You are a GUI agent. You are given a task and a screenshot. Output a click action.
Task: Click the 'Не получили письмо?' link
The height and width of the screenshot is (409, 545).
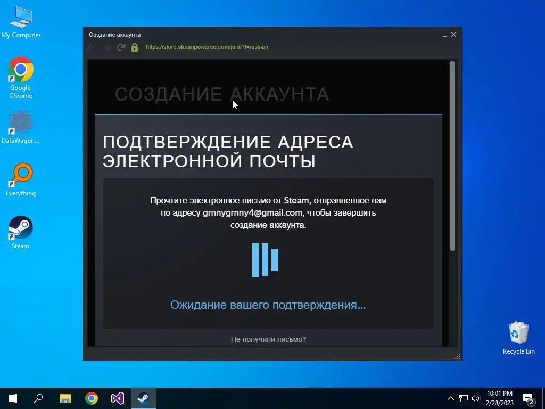pyautogui.click(x=268, y=339)
